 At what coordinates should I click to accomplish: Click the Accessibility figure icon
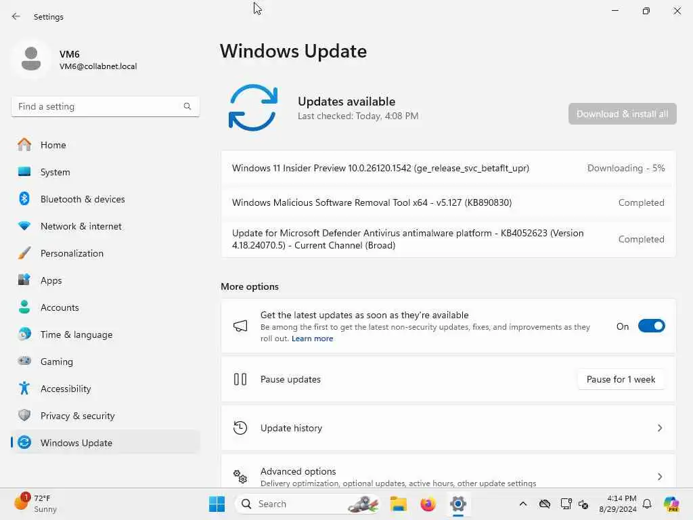24,388
